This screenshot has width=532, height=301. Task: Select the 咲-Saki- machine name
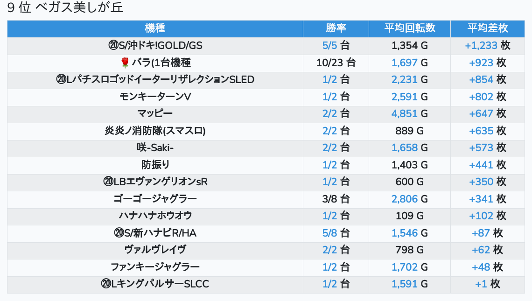155,147
